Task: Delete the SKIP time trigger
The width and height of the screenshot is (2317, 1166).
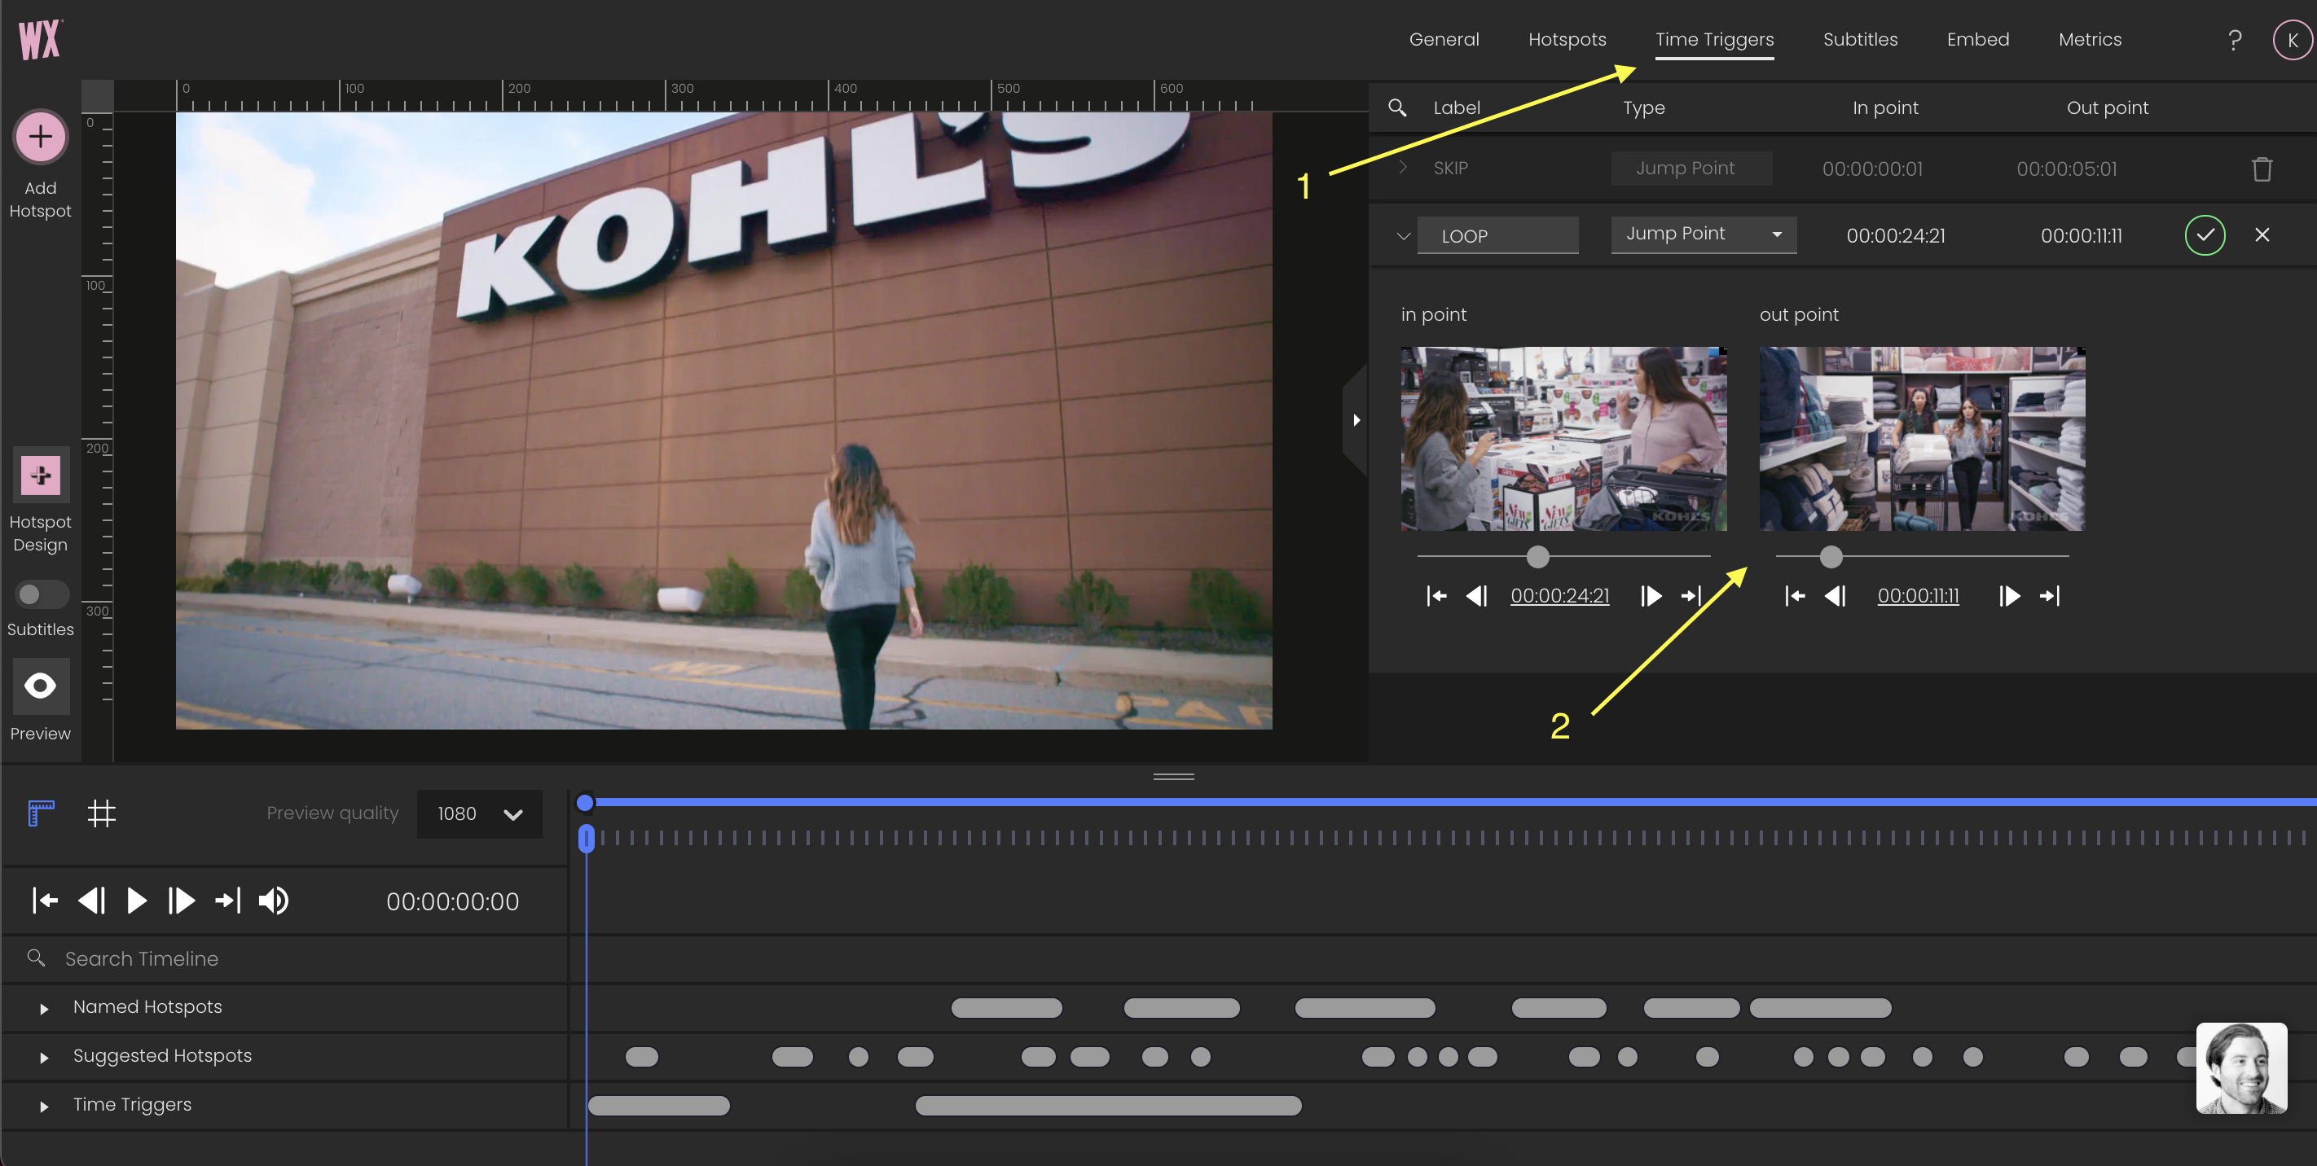Action: (x=2262, y=169)
